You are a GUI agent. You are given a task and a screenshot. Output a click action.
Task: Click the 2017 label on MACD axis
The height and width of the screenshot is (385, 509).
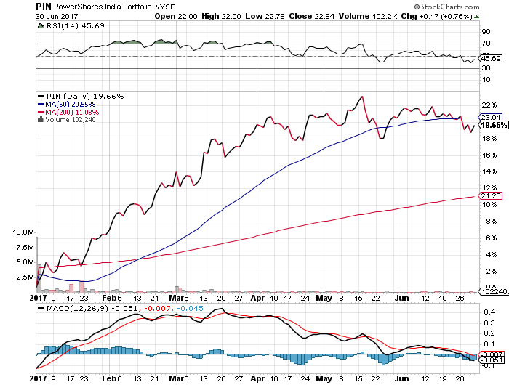[x=38, y=378]
